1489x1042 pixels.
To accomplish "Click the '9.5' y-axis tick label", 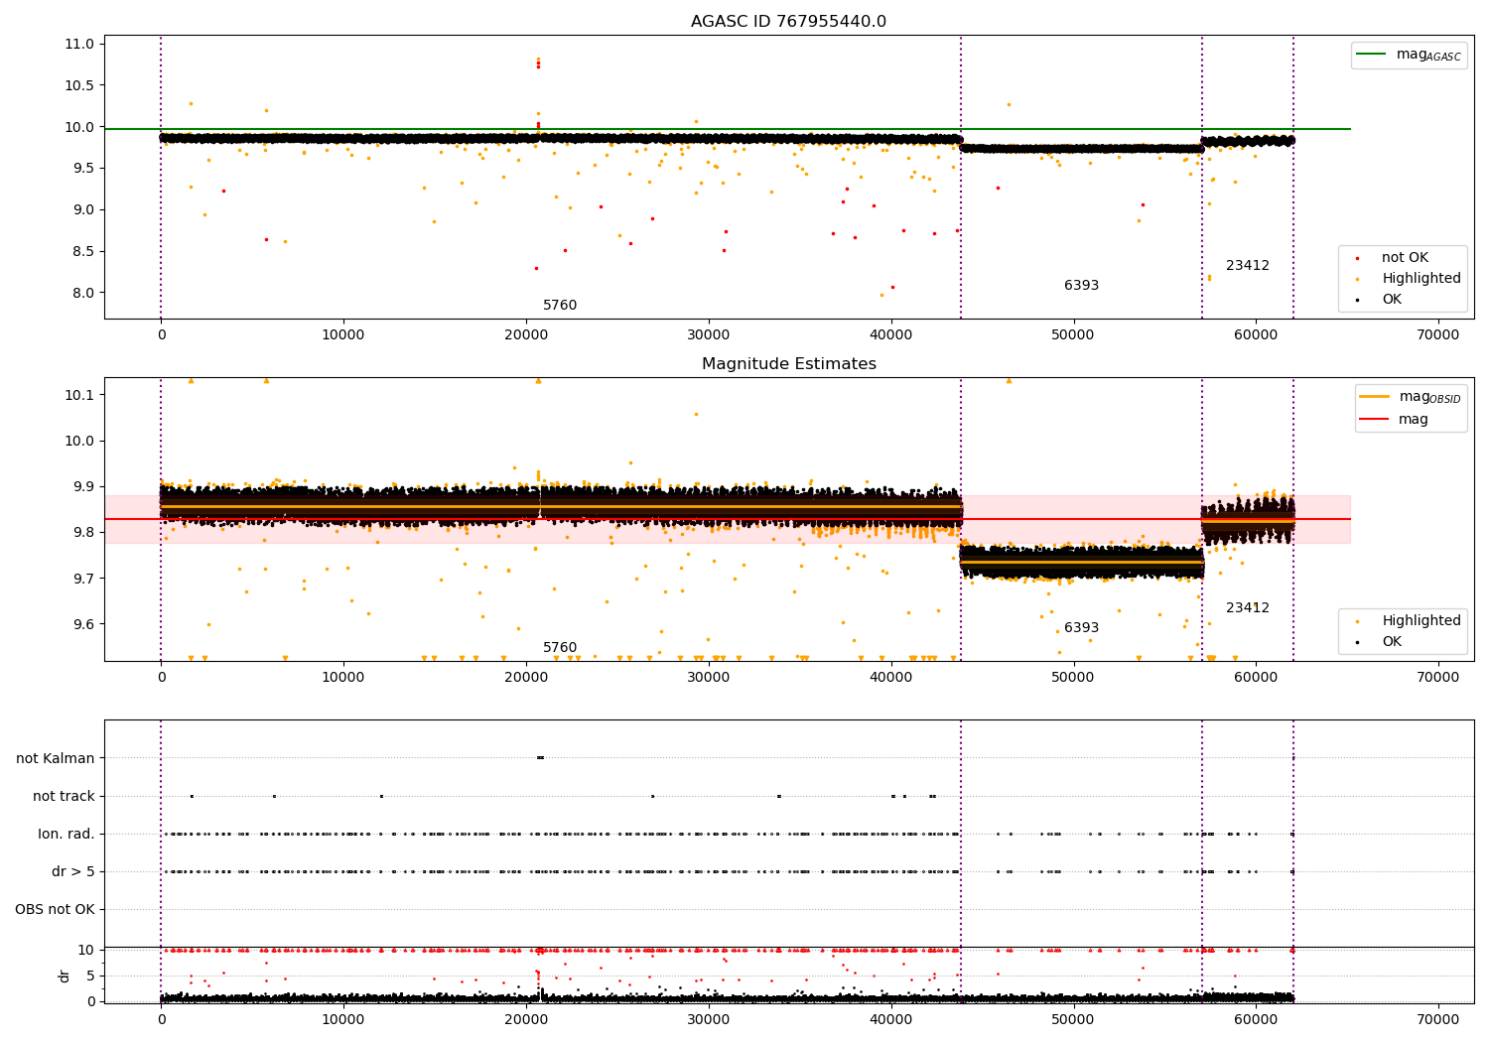I will pyautogui.click(x=82, y=169).
